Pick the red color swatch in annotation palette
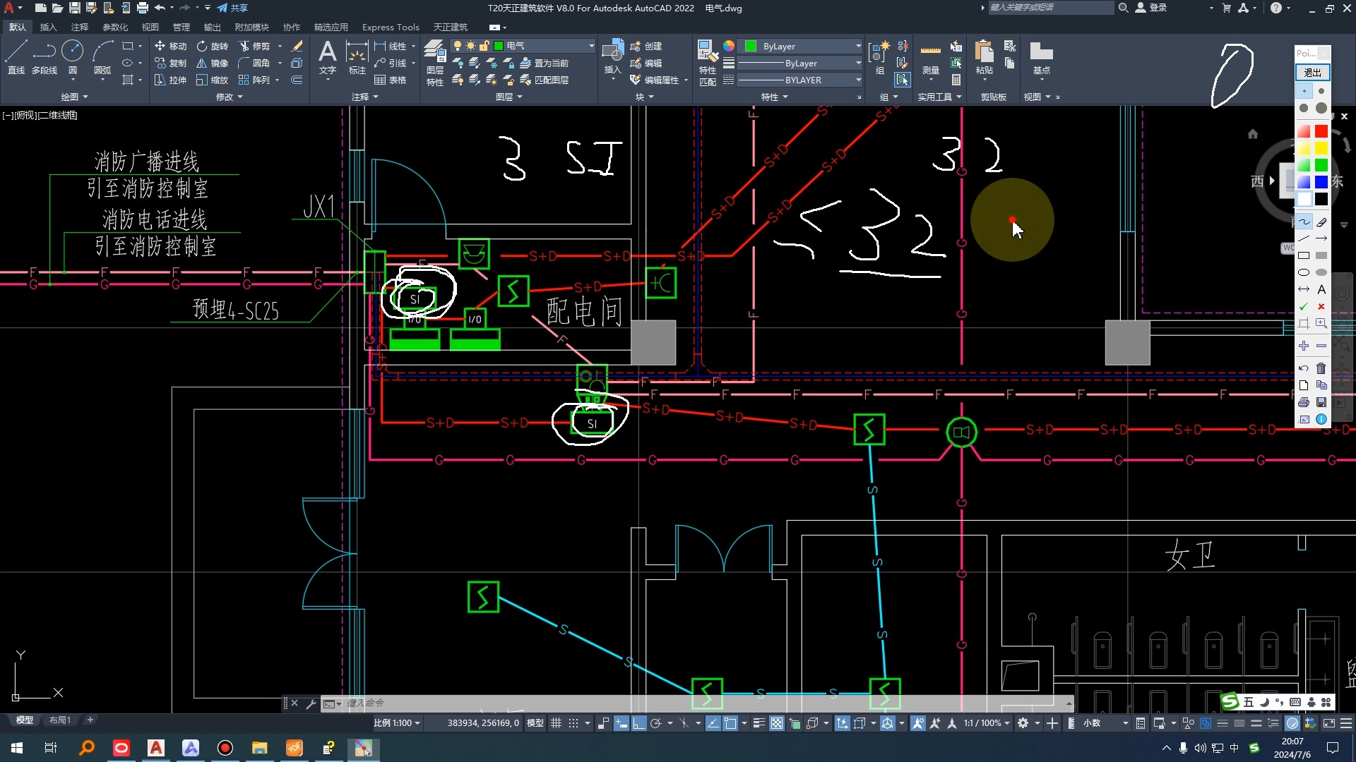 click(x=1321, y=131)
